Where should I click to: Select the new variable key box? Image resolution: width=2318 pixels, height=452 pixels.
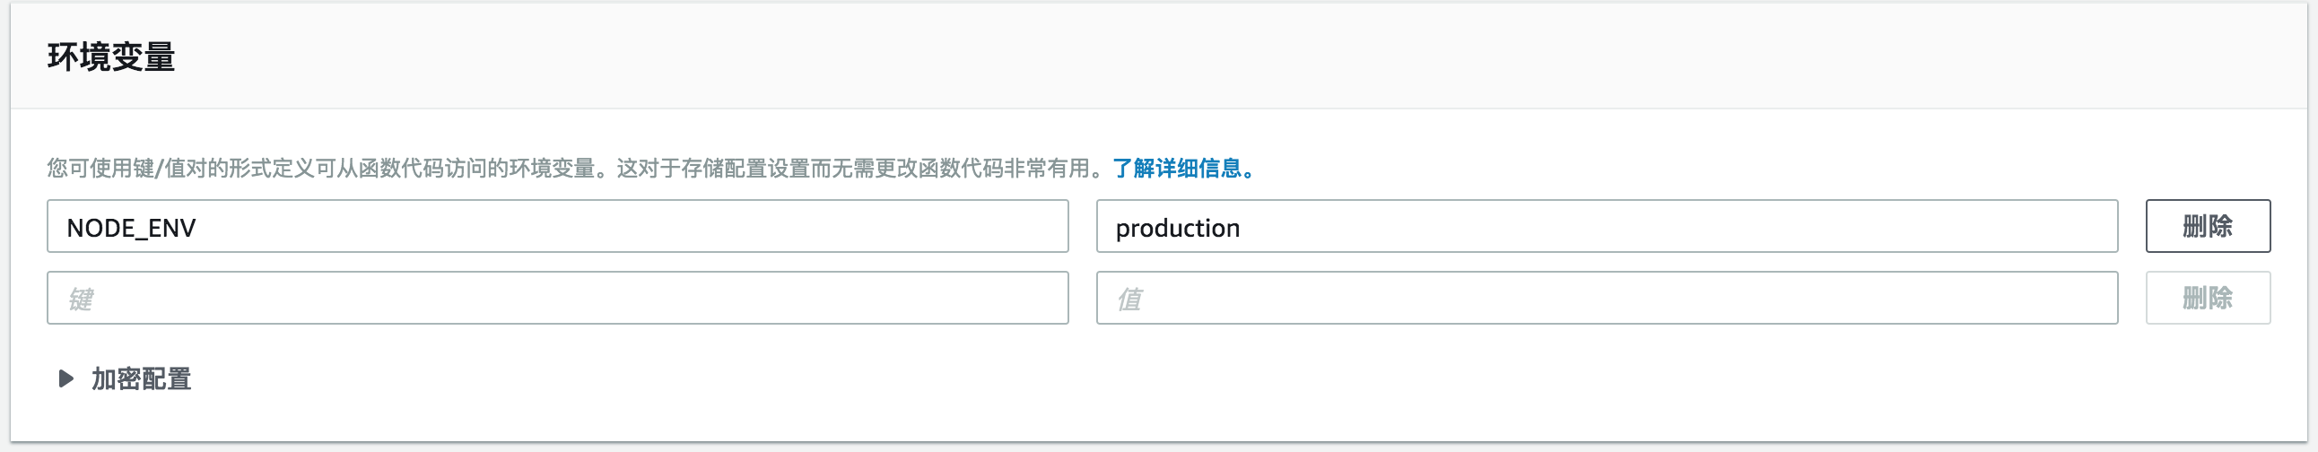[x=557, y=298]
